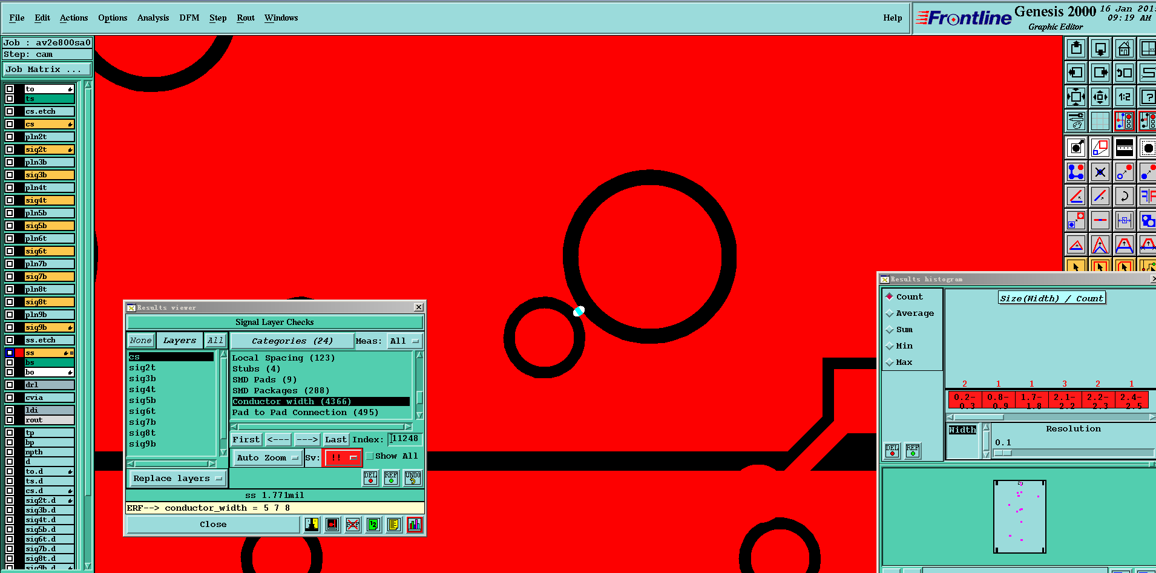This screenshot has width=1156, height=573.
Task: Click the add pad feature icon
Action: [1076, 147]
